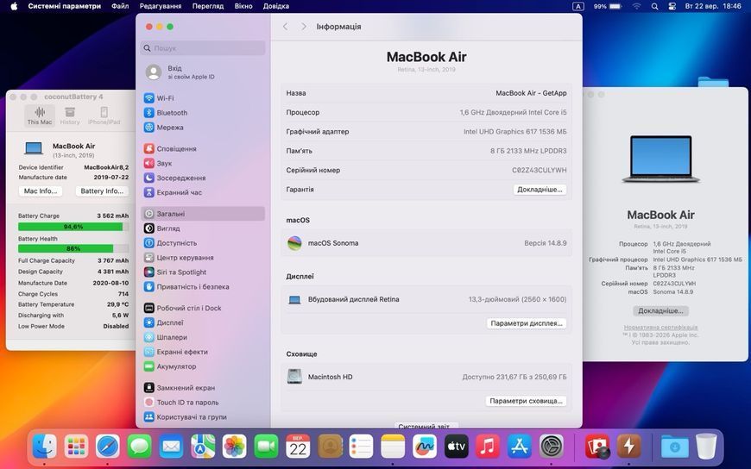Open Дисплеї in the sidebar
The image size is (751, 469).
(x=203, y=322)
